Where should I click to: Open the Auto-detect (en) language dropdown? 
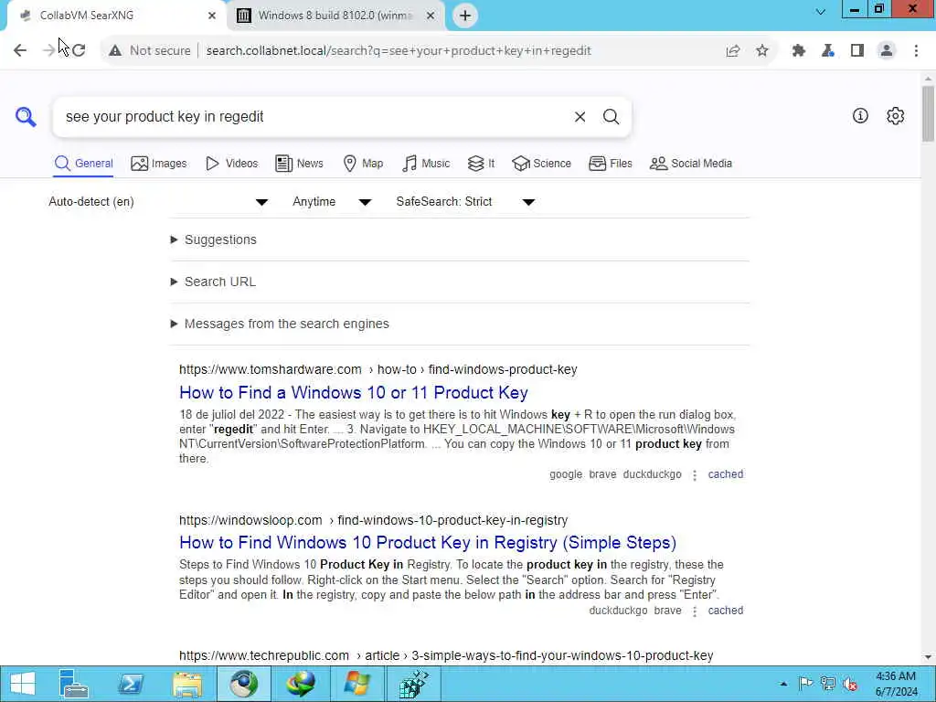pos(158,202)
